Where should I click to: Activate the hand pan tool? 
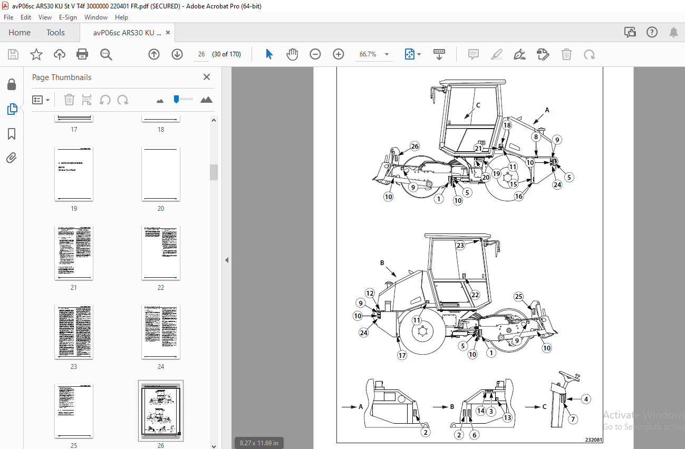pos(292,54)
